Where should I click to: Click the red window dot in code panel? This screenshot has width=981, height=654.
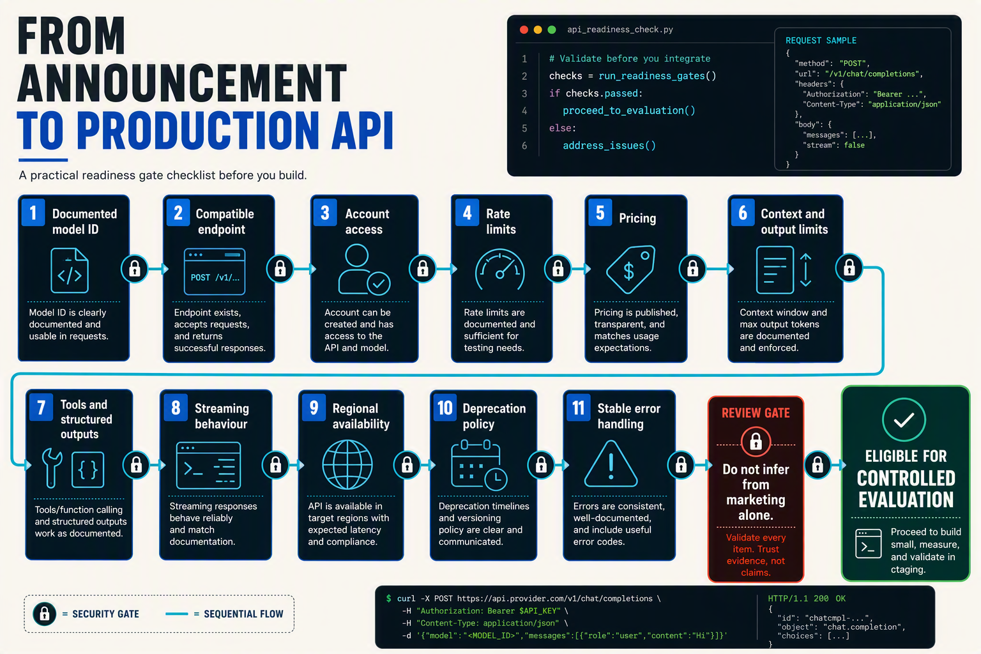pos(524,30)
